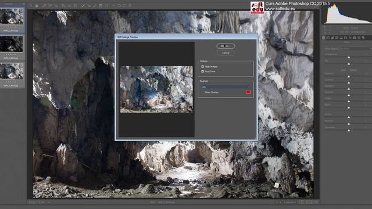Viewport: 372px width, 209px height.
Task: Open Camera Raw preferences icon
Action: click(x=113, y=6)
